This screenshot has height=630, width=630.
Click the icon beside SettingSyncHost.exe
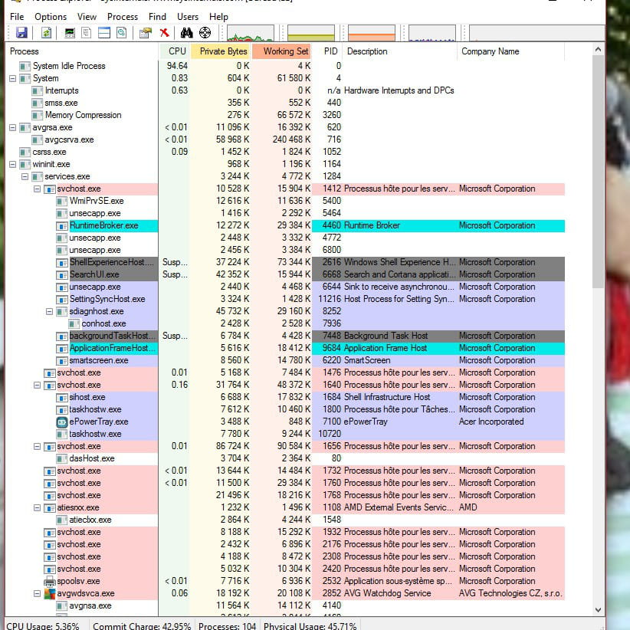[61, 300]
